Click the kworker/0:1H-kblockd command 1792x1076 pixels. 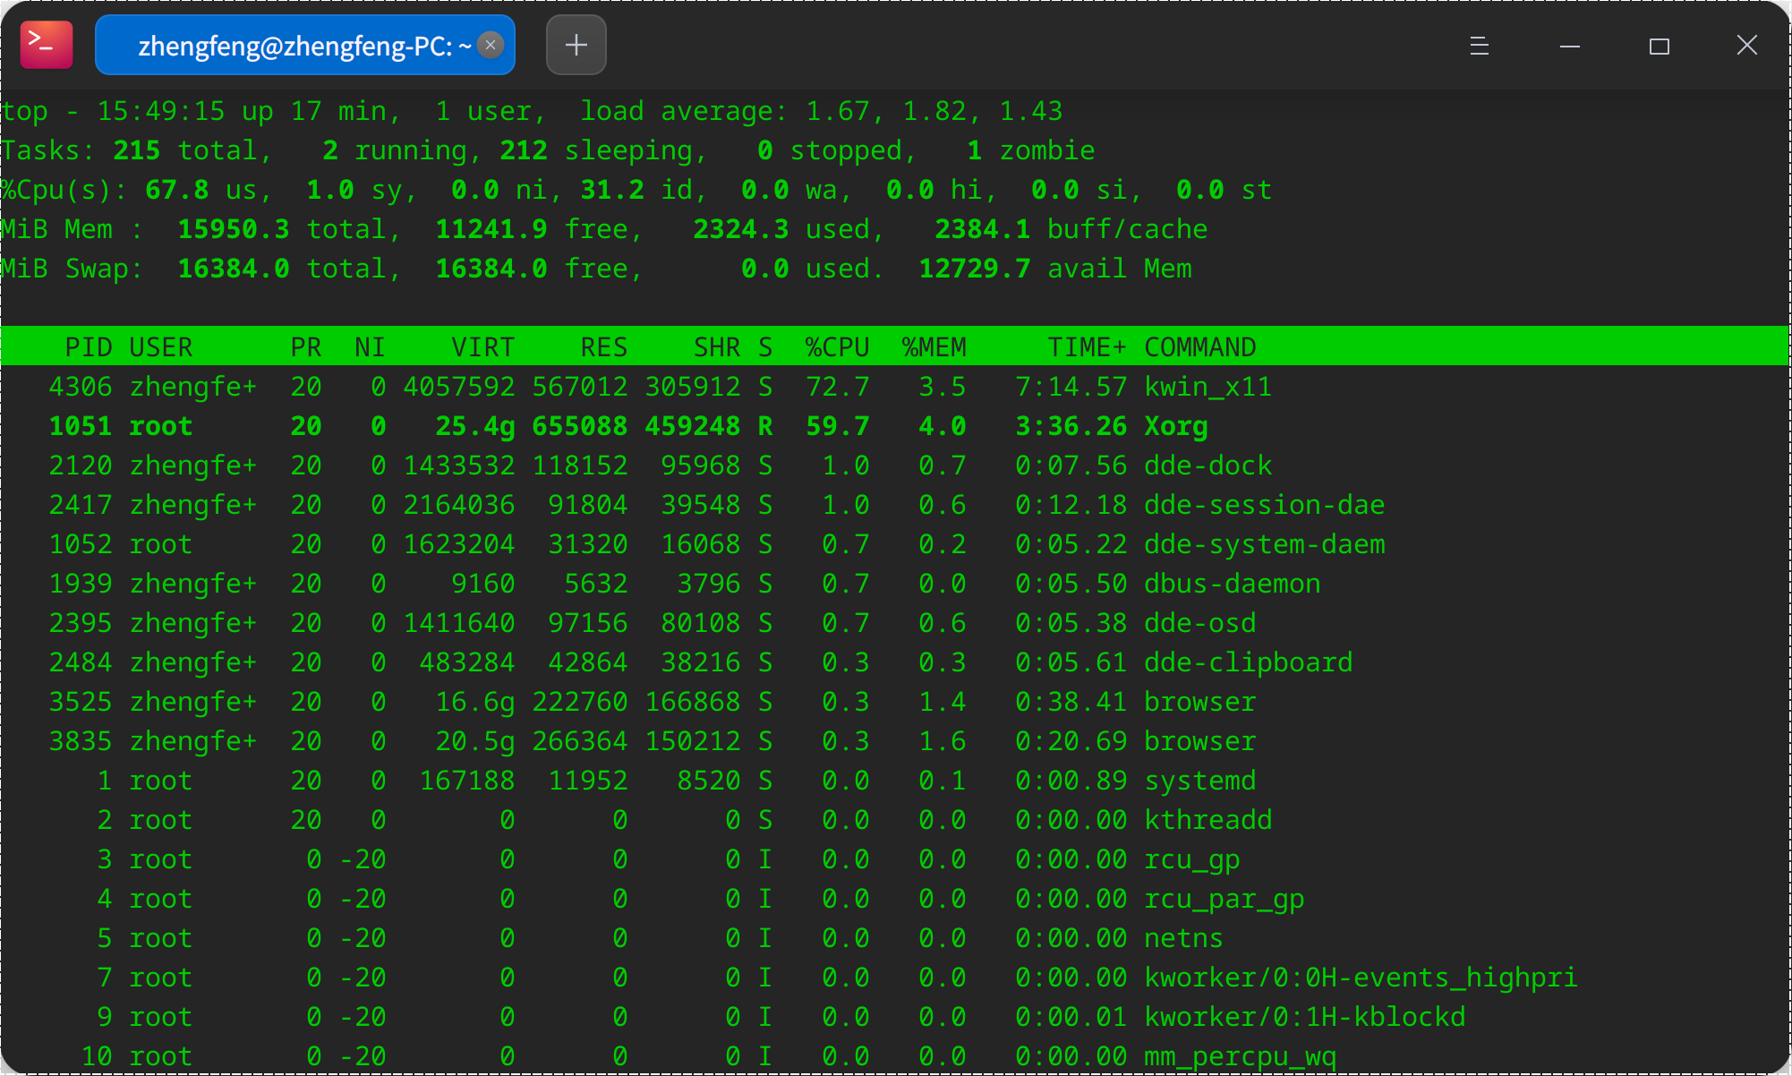(x=1304, y=1017)
